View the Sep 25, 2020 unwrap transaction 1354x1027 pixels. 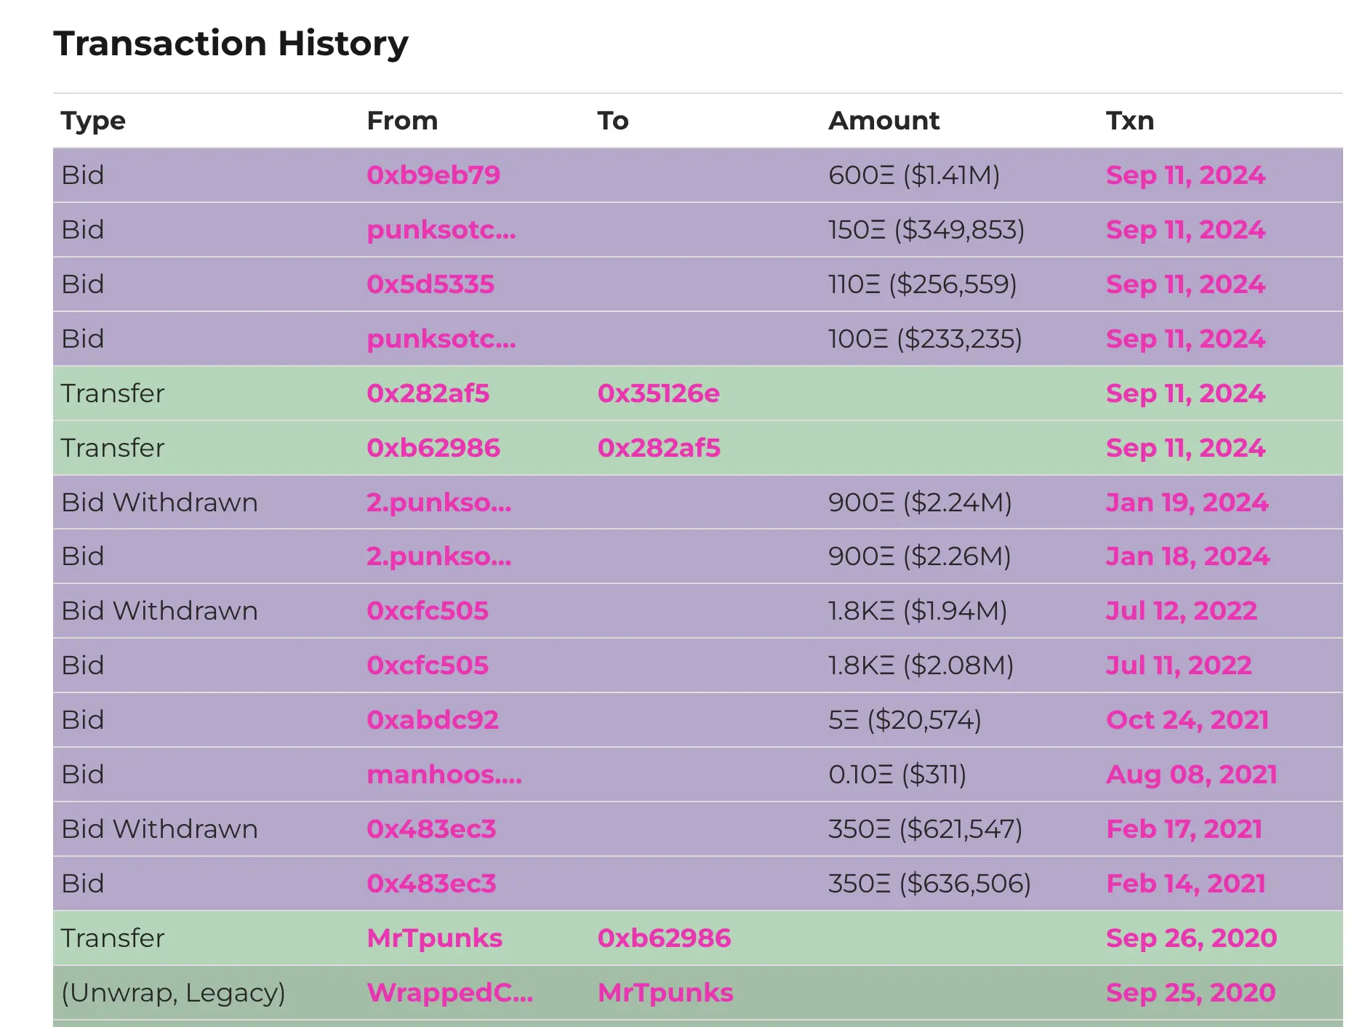click(x=1190, y=993)
